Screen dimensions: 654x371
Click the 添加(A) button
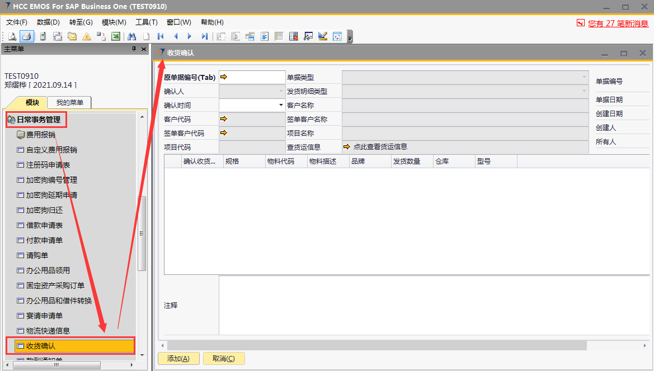point(178,359)
